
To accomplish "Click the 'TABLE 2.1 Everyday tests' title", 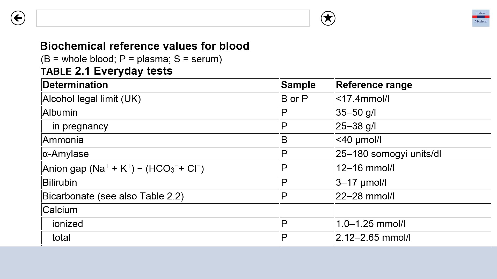I will (107, 71).
